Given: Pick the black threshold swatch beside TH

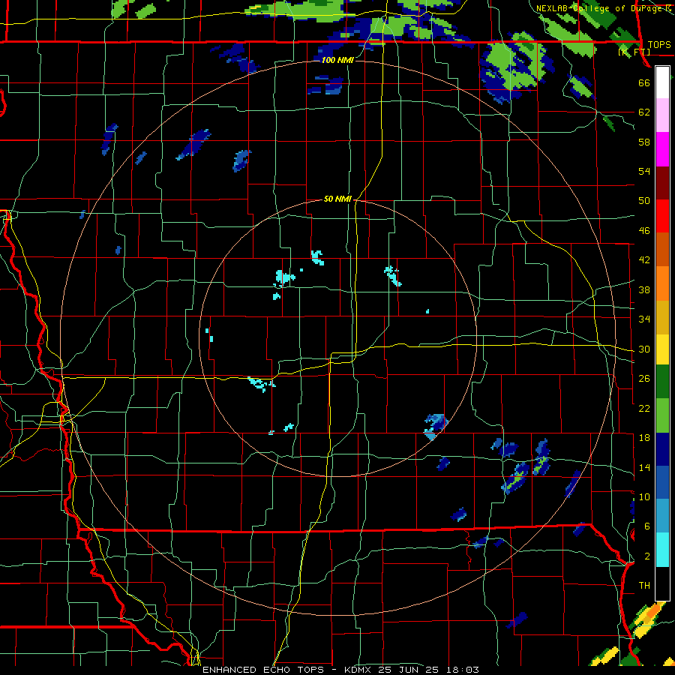Looking at the screenshot, I should pyautogui.click(x=662, y=583).
